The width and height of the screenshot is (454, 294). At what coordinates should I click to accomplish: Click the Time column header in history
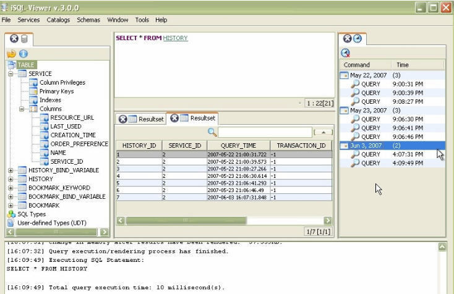click(418, 65)
